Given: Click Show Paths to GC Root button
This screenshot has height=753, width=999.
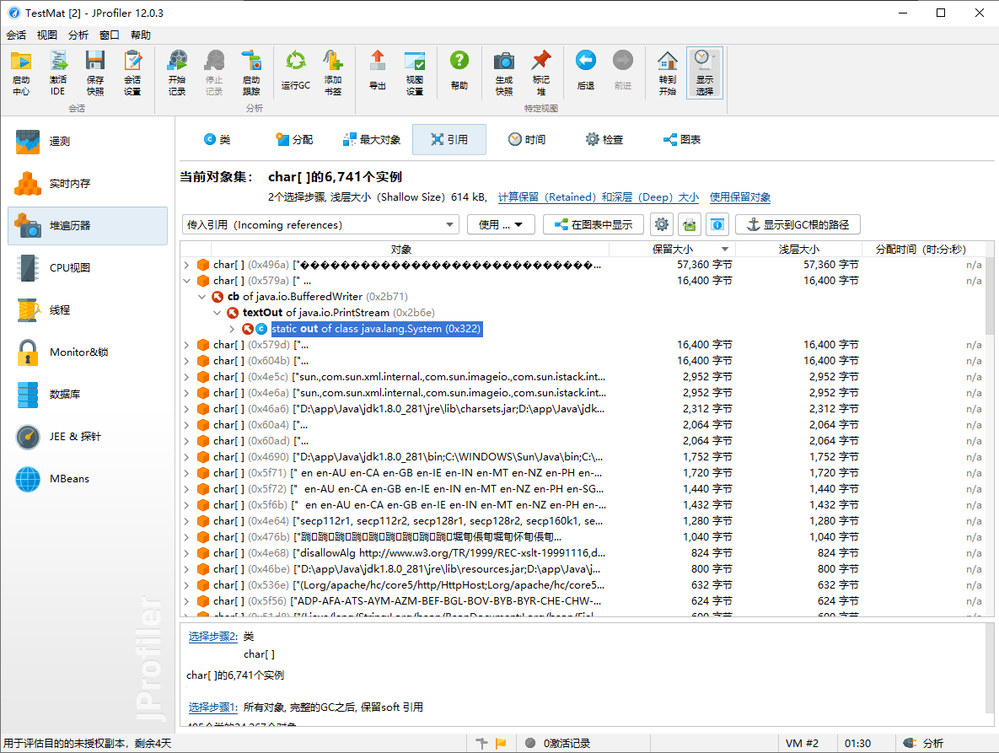Looking at the screenshot, I should pyautogui.click(x=798, y=224).
